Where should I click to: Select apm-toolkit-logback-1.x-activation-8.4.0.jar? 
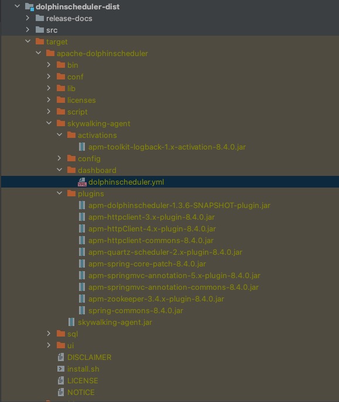[167, 147]
